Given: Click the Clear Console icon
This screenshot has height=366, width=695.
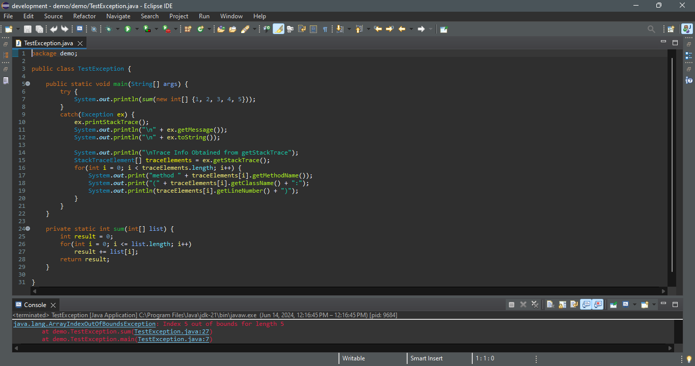Looking at the screenshot, I should 550,304.
